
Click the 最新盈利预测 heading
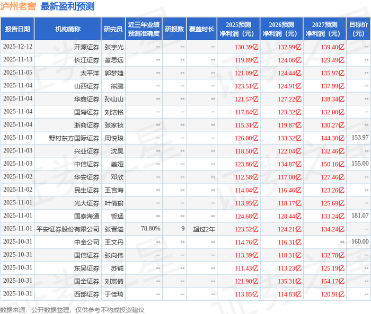coord(67,6)
